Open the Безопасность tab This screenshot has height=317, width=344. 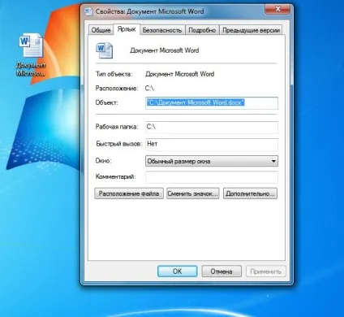tap(162, 30)
